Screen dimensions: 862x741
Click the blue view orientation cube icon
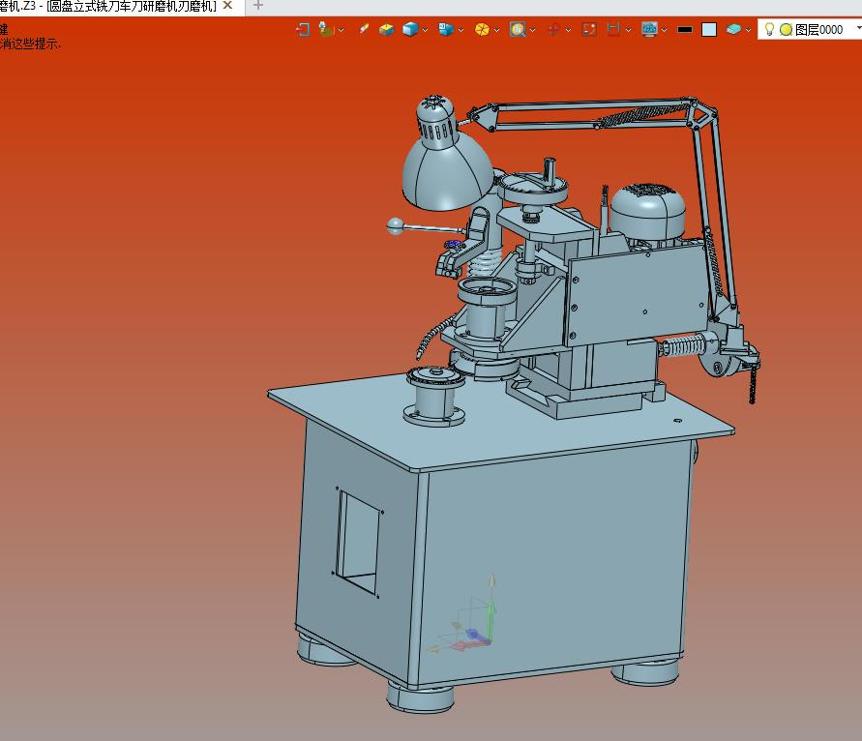point(446,29)
